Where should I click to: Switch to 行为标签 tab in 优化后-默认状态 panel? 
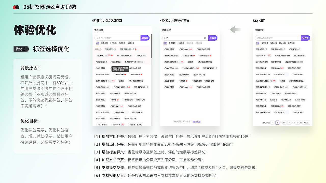[113, 43]
